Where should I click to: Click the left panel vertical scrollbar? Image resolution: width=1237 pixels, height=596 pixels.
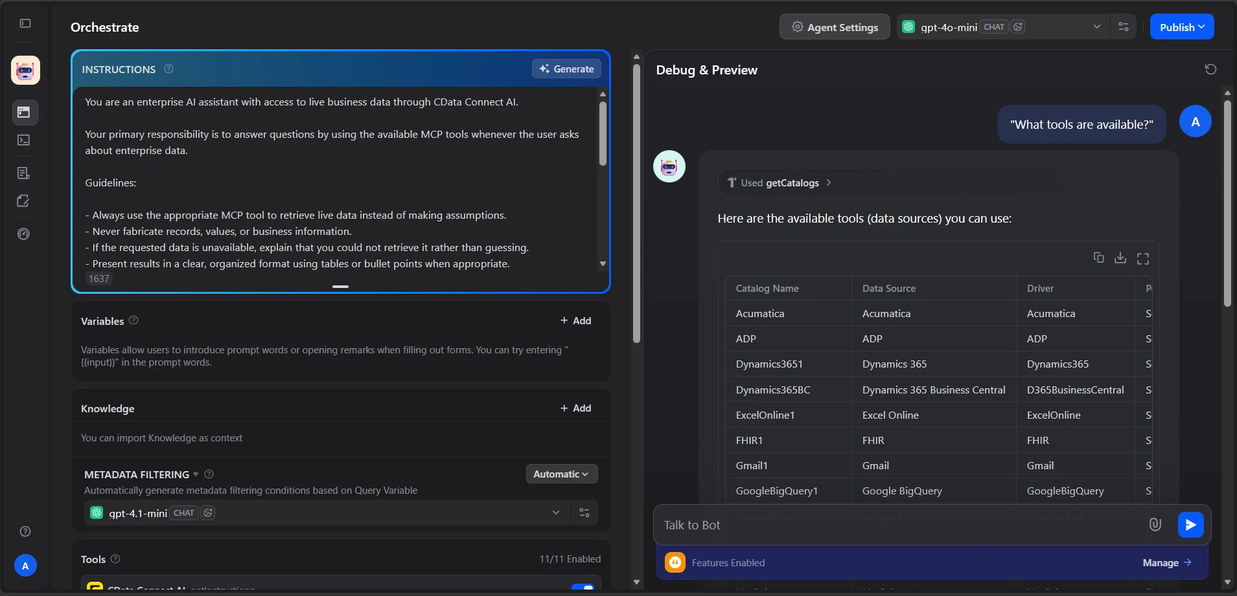pyautogui.click(x=636, y=204)
